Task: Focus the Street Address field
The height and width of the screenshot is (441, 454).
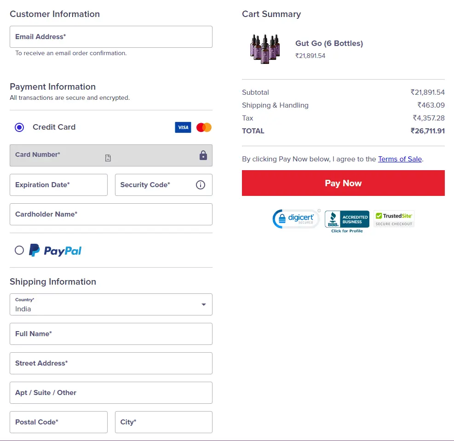Action: coord(111,363)
